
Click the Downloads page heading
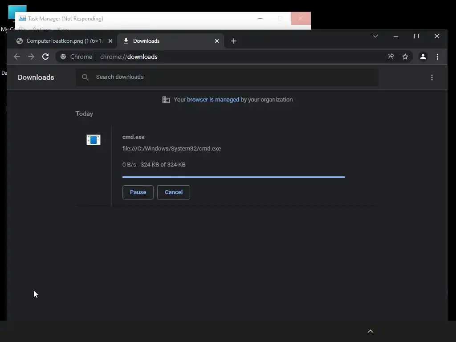36,77
